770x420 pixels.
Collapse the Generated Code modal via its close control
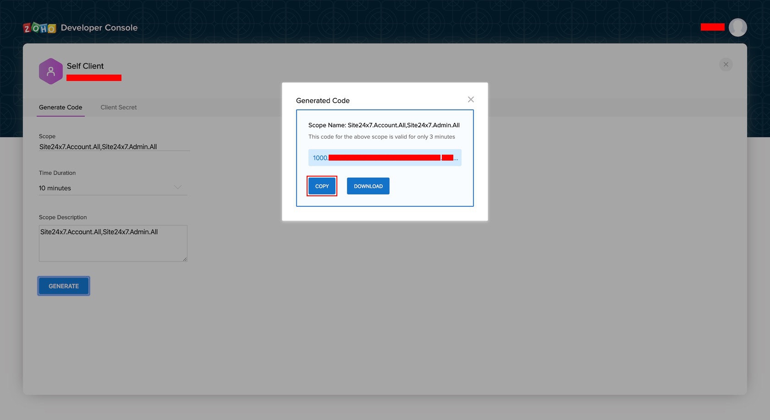point(471,99)
